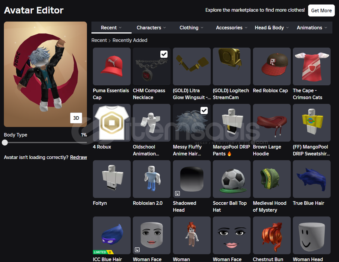Image resolution: width=339 pixels, height=262 pixels.
Task: Equip the (GOLD) Logitech StreamCam item
Action: tap(232, 66)
